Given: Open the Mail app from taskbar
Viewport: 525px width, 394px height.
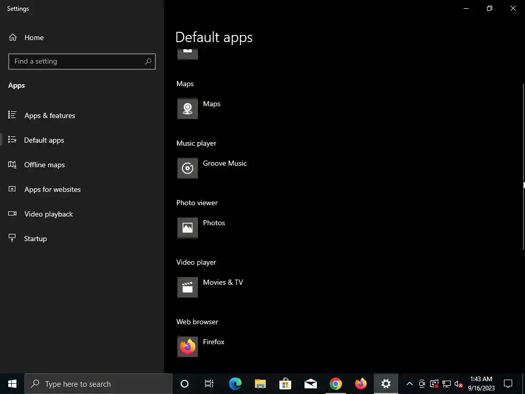Looking at the screenshot, I should click(310, 384).
